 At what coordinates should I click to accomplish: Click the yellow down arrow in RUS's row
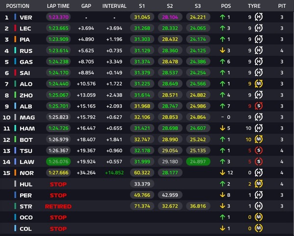click(x=222, y=50)
